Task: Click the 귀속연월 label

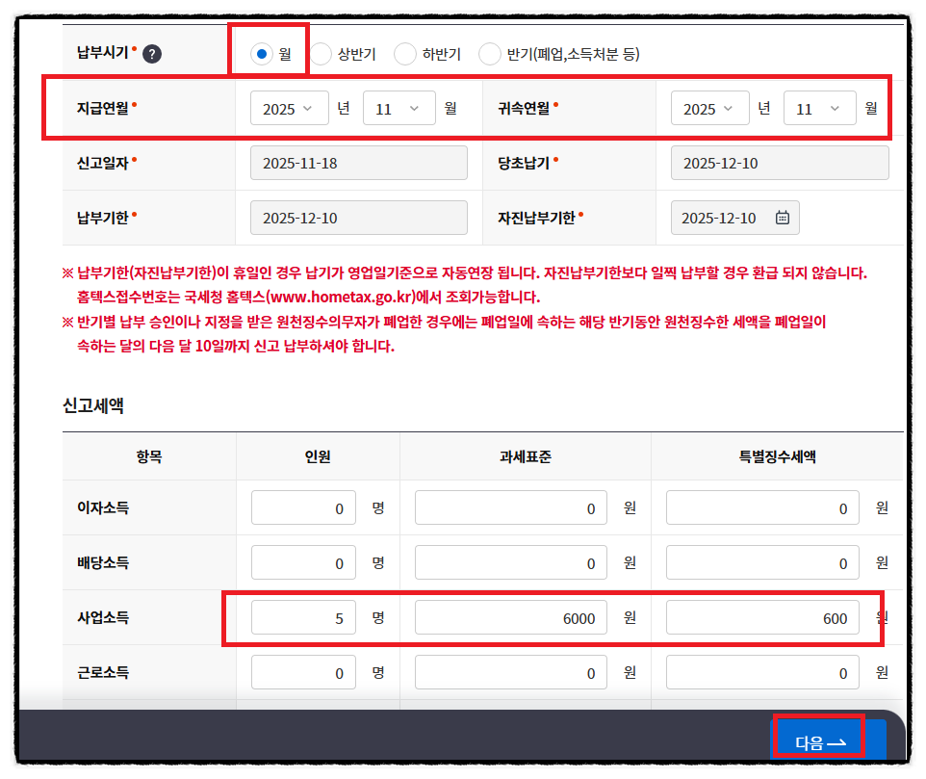Action: coord(524,108)
